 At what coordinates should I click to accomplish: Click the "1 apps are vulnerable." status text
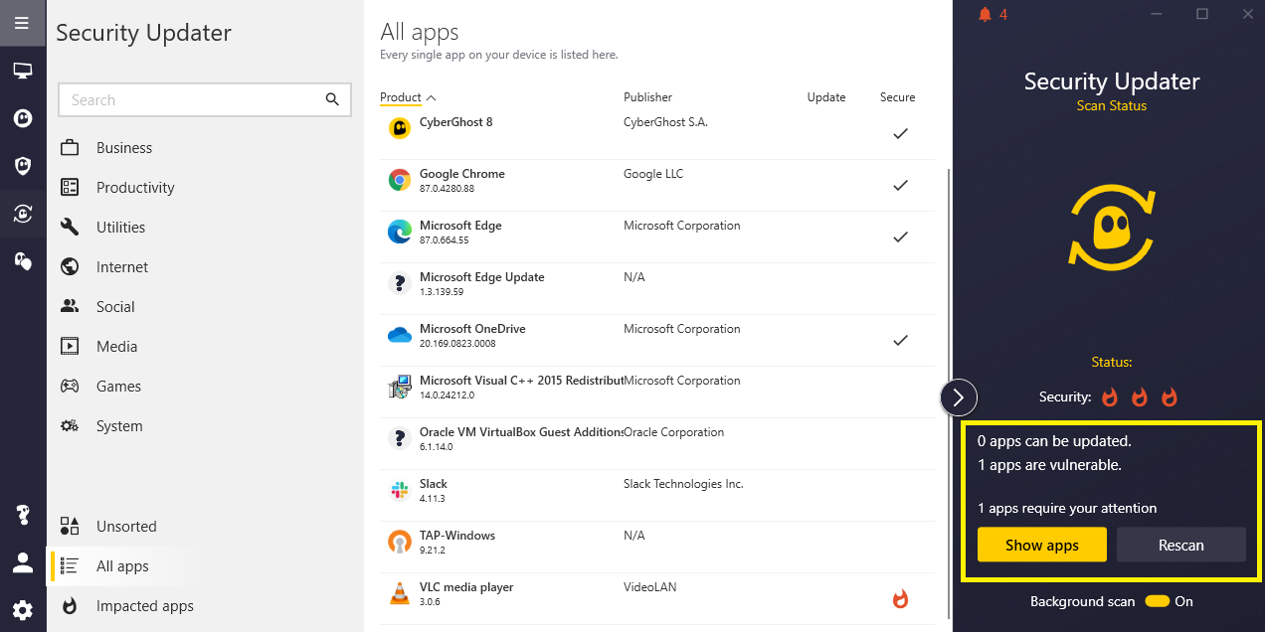coord(1049,465)
